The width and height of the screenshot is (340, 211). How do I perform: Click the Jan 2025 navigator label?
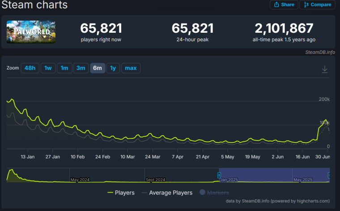pyautogui.click(x=229, y=180)
